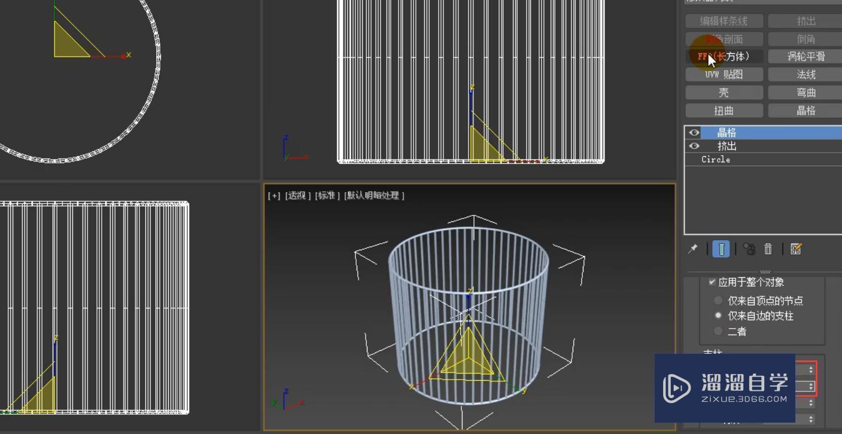Remove modifier with the trash icon
This screenshot has width=842, height=434.
coord(768,249)
